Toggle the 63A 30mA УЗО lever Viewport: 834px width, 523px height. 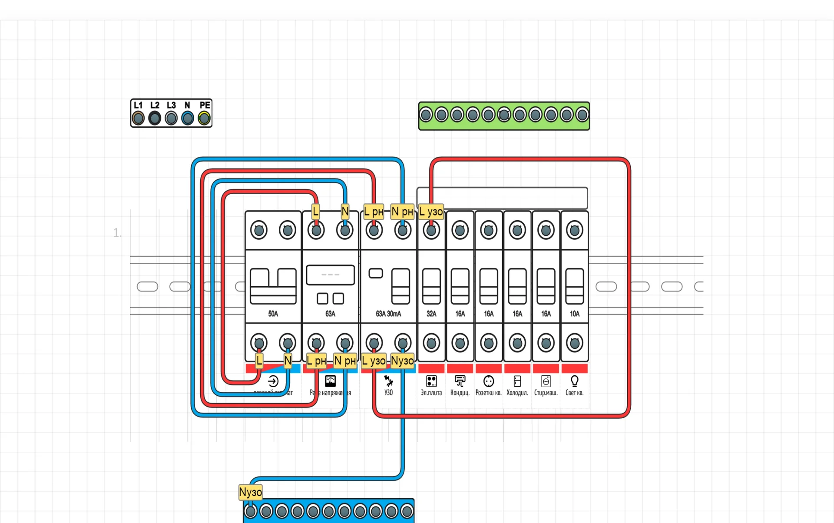pos(400,286)
